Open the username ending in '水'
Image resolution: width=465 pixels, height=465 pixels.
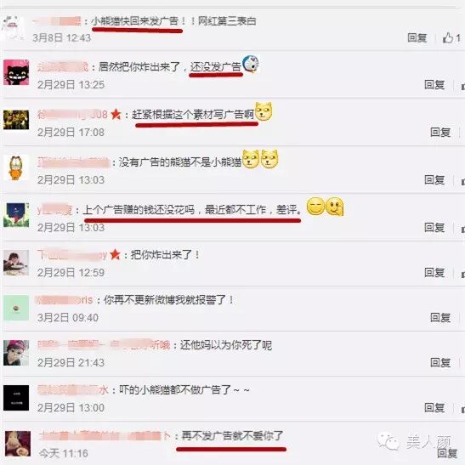(73, 389)
